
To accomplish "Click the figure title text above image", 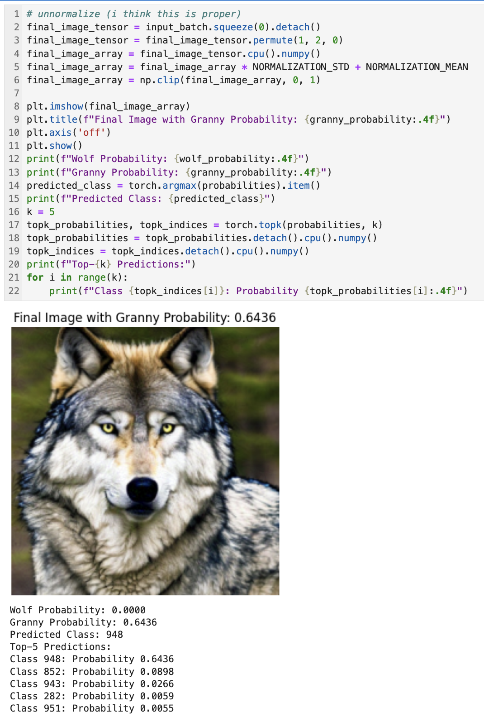I will 145,317.
